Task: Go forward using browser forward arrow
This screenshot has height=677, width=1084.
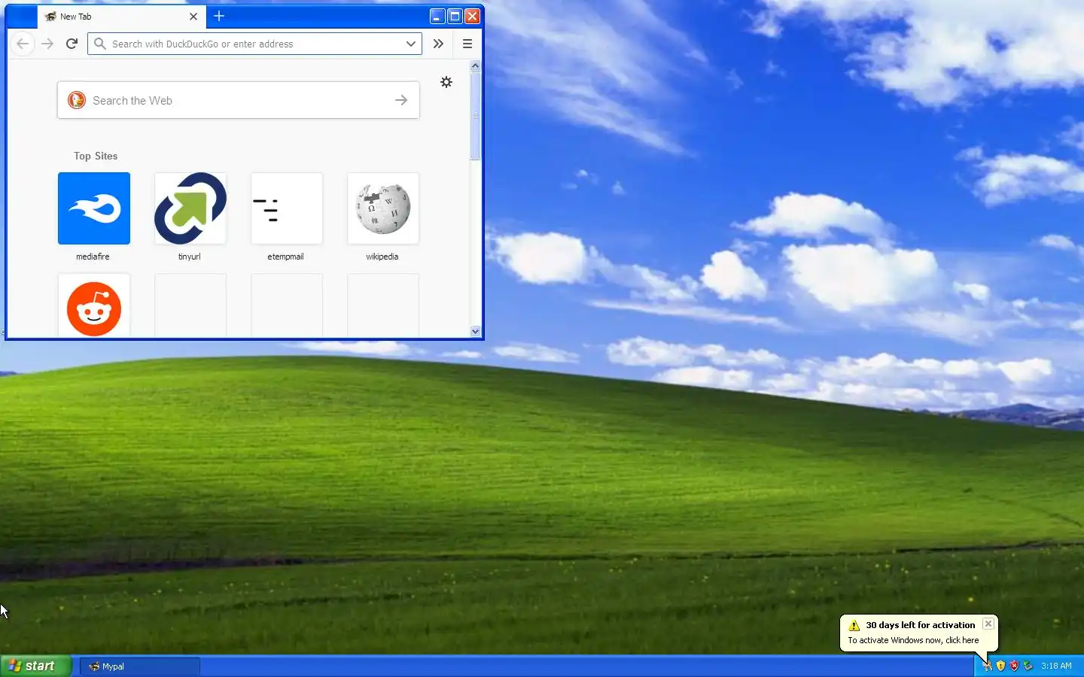Action: point(47,44)
